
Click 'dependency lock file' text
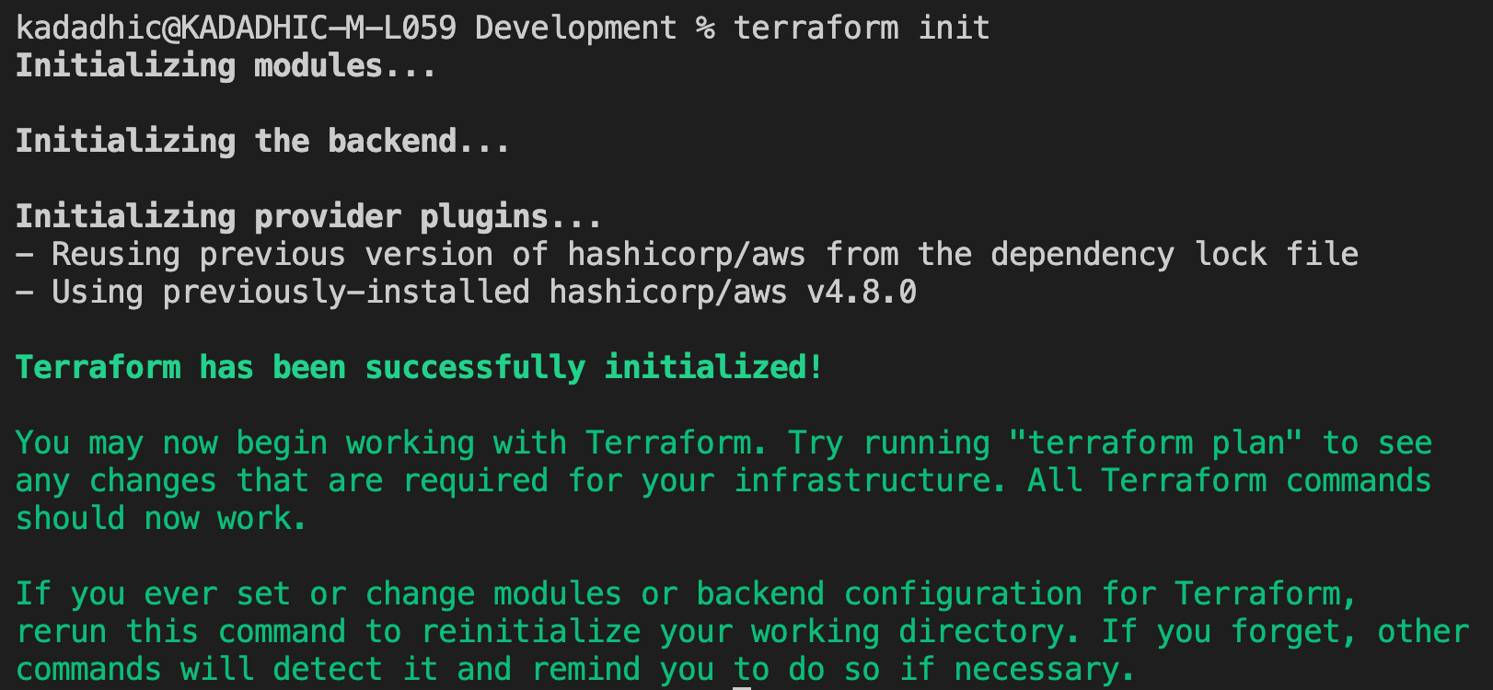(1175, 254)
